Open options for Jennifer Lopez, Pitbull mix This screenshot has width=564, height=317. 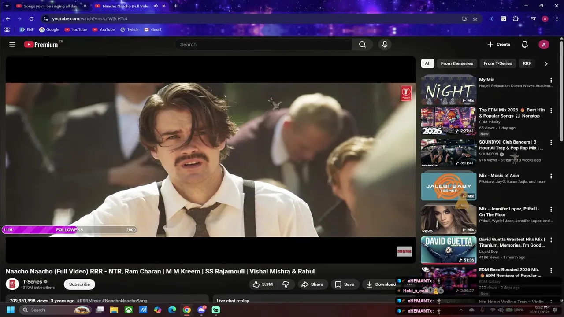click(x=551, y=209)
